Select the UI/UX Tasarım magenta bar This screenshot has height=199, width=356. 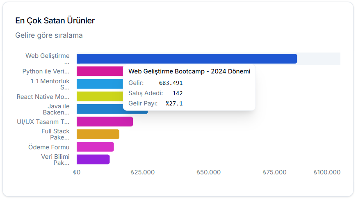point(105,121)
